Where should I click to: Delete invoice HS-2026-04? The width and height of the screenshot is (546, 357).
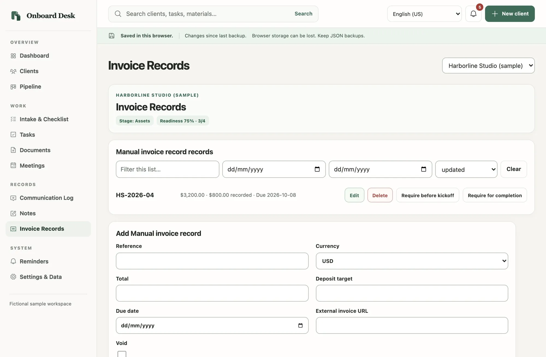pos(380,195)
